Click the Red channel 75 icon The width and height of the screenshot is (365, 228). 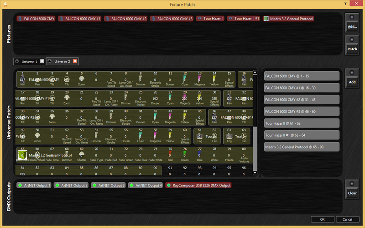(170, 154)
